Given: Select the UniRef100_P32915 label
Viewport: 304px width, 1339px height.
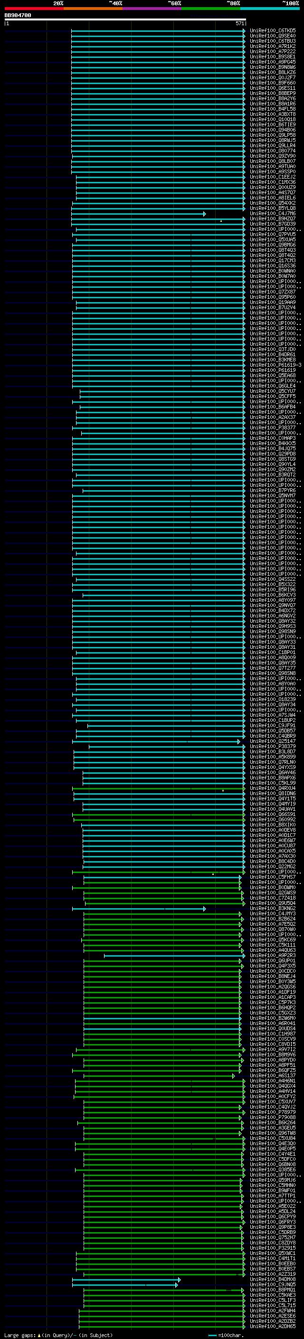Looking at the screenshot, I should click(273, 1247).
